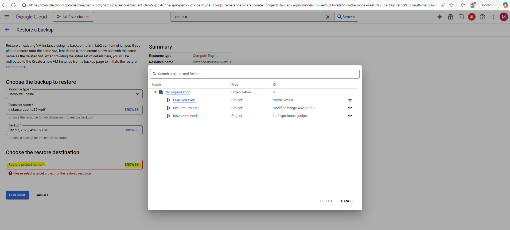Collapse the No organization tree node
The width and height of the screenshot is (510, 230).
point(155,92)
